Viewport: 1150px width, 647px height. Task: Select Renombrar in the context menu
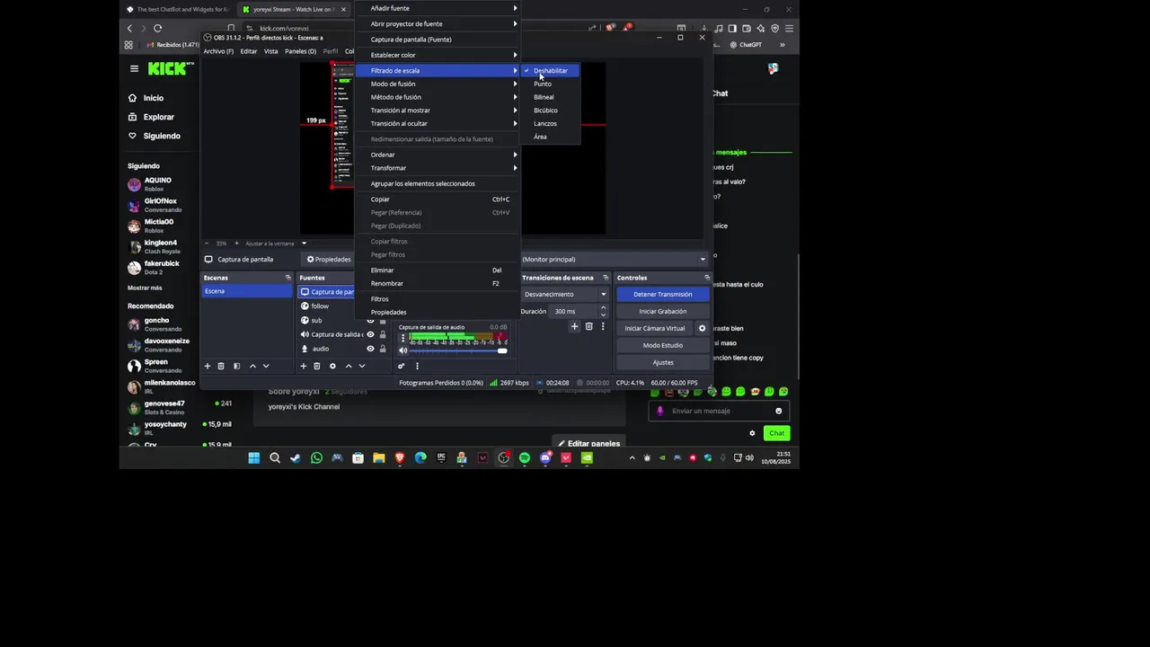point(438,283)
